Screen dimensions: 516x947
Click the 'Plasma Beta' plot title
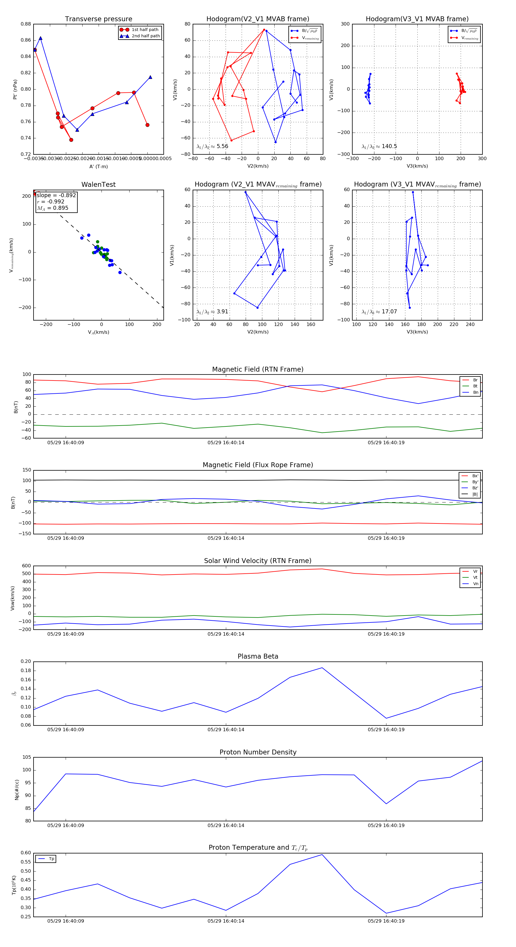258,656
